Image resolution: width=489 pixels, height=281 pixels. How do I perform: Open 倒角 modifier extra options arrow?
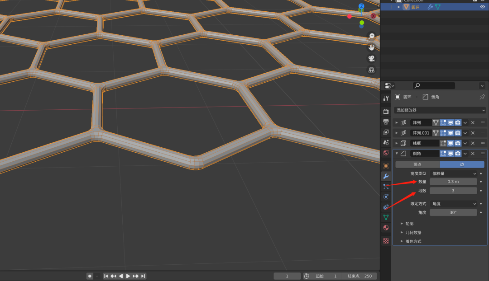pyautogui.click(x=465, y=154)
